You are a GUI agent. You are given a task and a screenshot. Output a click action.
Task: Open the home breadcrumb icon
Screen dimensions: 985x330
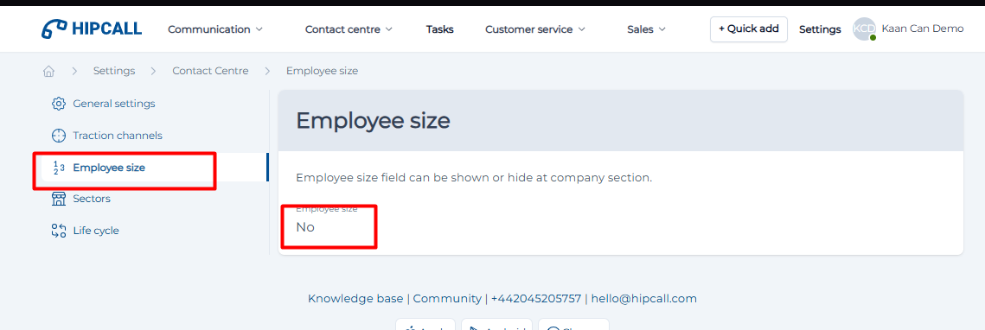coord(48,71)
